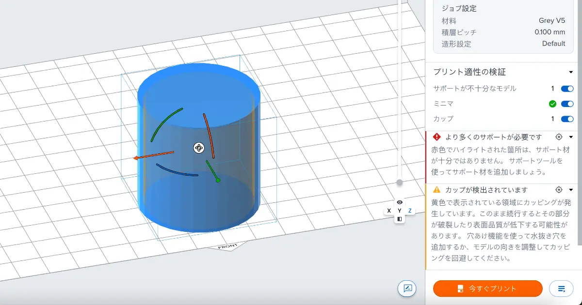This screenshot has width=582, height=305.
Task: Click the green Minima check mark
Action: click(552, 104)
